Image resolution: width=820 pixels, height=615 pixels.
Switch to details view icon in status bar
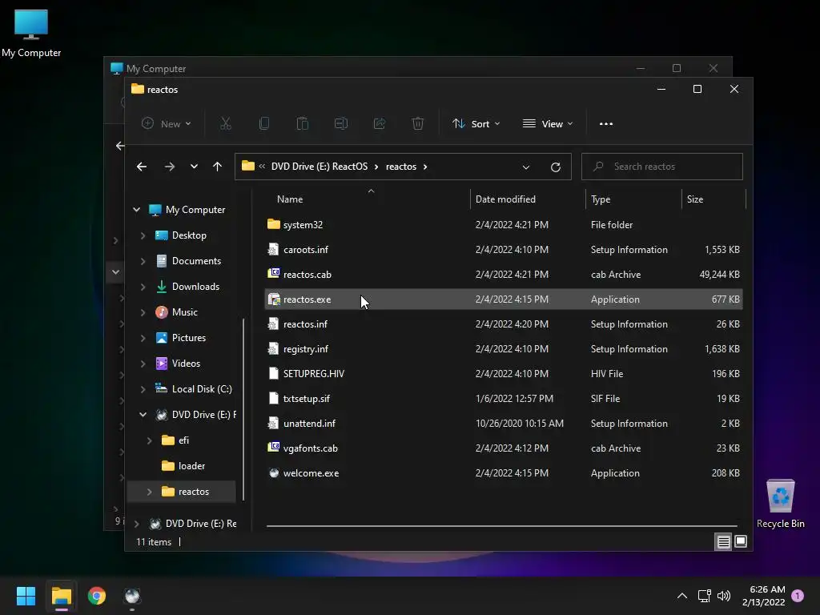click(x=723, y=542)
